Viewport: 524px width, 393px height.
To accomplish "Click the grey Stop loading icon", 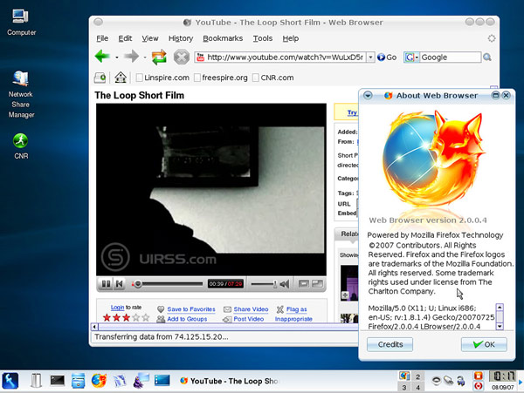I will point(182,58).
